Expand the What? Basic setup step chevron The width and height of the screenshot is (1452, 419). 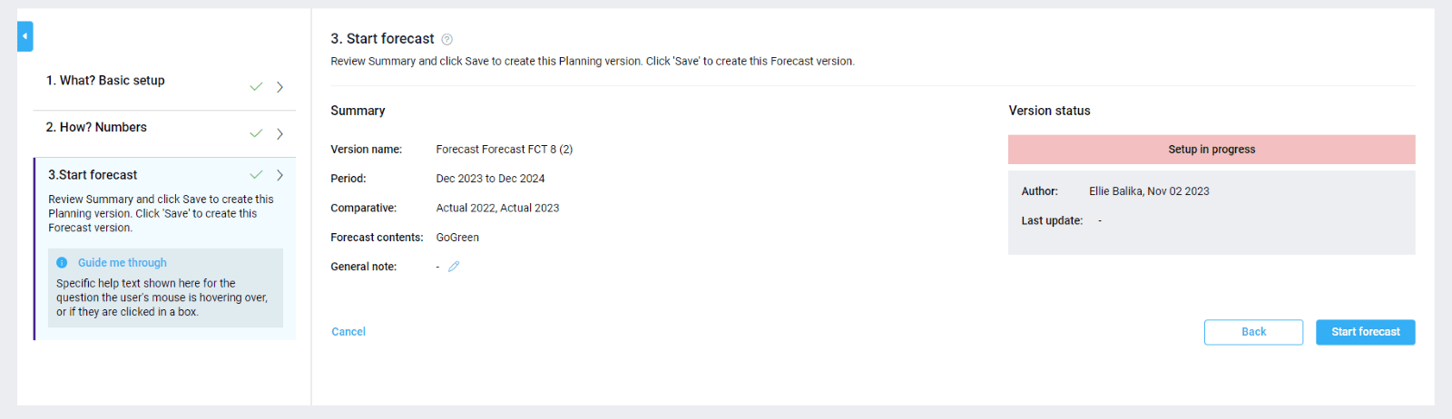pyautogui.click(x=280, y=87)
